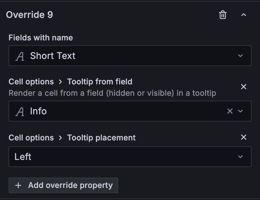The width and height of the screenshot is (260, 200).
Task: Collapse the Override 9 section
Action: tap(243, 15)
